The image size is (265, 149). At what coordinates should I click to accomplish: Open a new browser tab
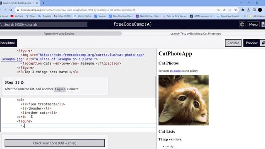point(43,3)
